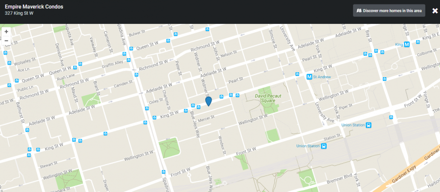The height and width of the screenshot is (192, 440).
Task: Click the 327 King St W address
Action: (19, 13)
